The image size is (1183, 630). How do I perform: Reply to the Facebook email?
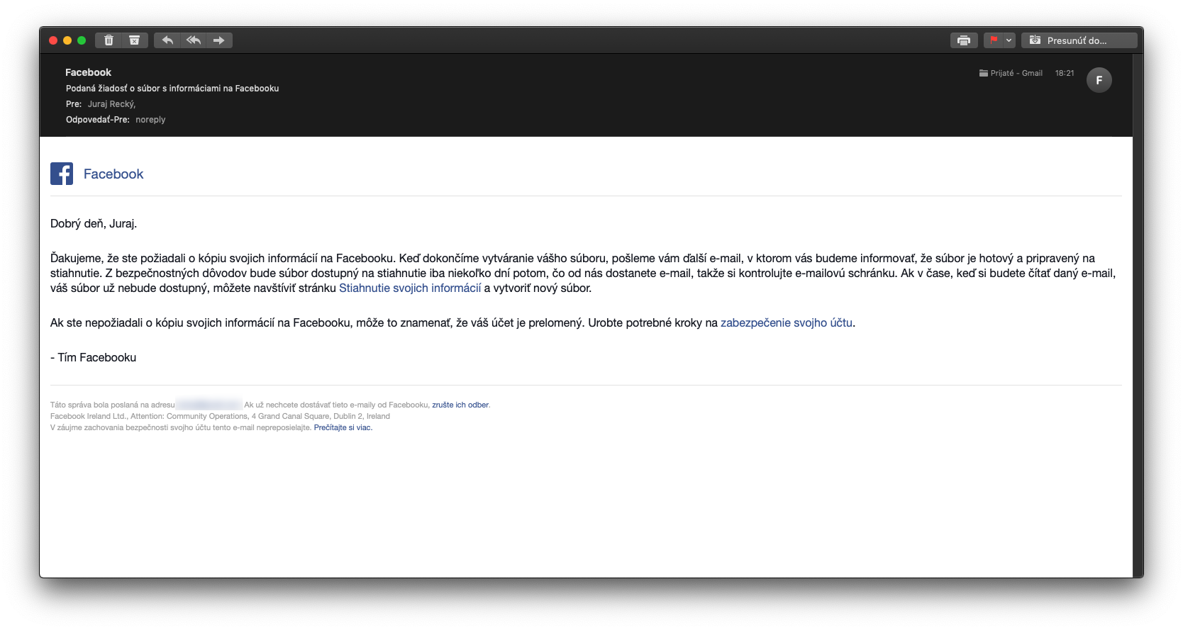(x=167, y=40)
